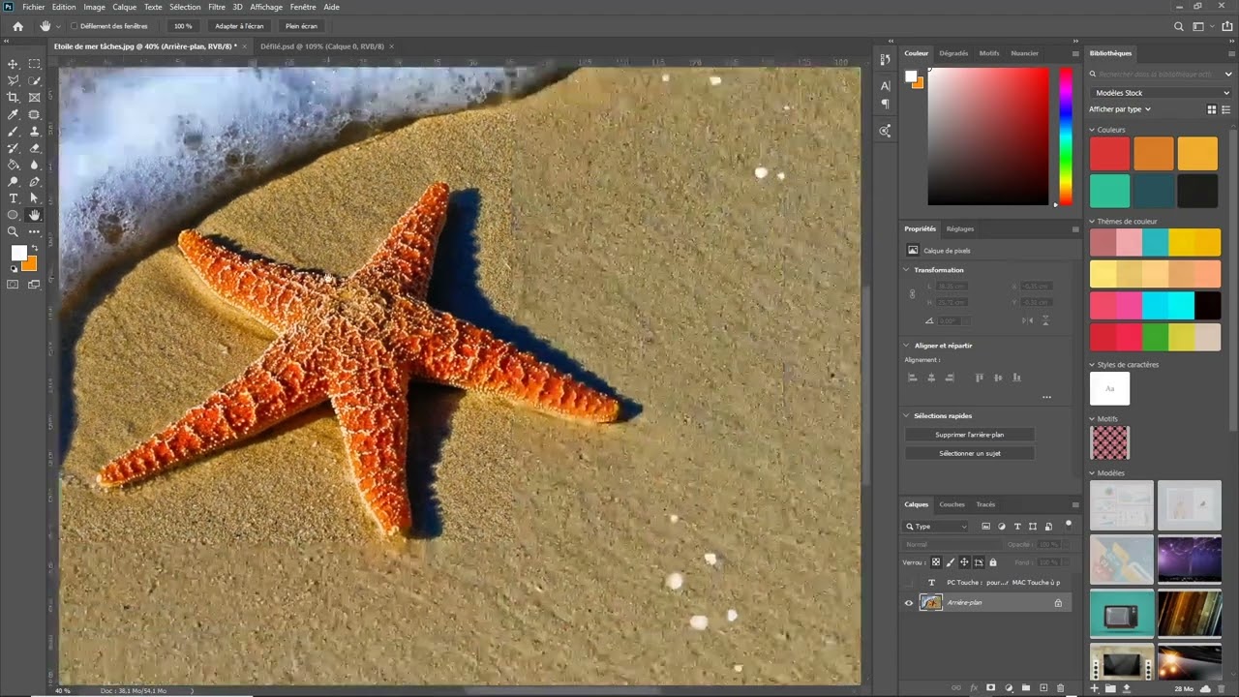
Task: Toggle Quick Mask mode
Action: [x=14, y=285]
